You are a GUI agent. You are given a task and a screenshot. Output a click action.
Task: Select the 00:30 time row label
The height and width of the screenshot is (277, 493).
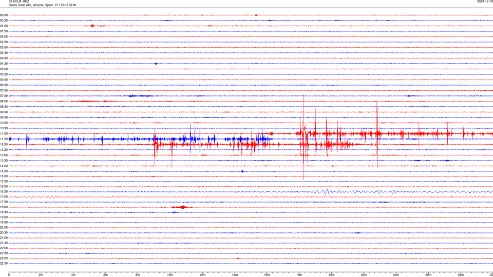click(4, 21)
